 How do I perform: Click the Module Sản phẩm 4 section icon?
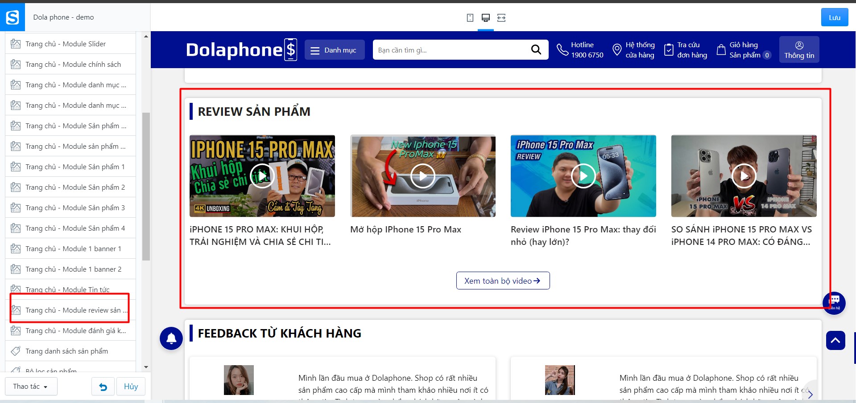click(x=16, y=228)
